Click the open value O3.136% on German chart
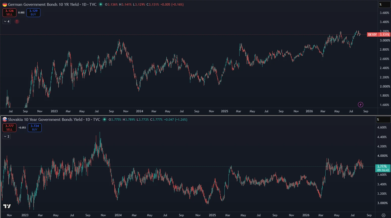The height and width of the screenshot is (218, 391). click(111, 5)
